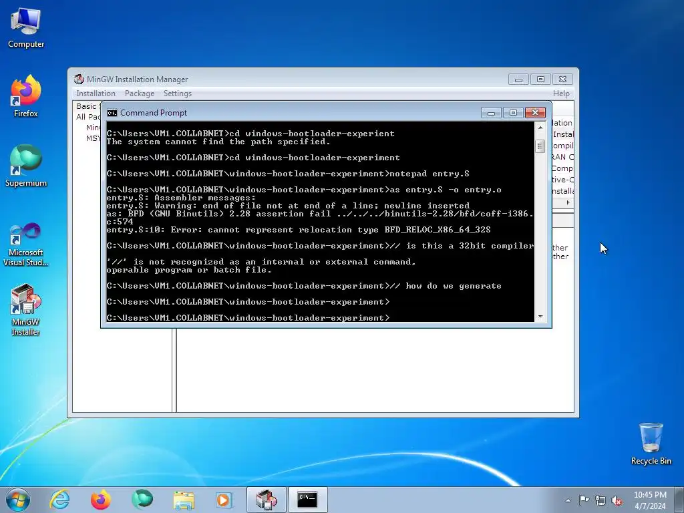Click the 'as entry.S -o entry.o' line

click(x=304, y=190)
